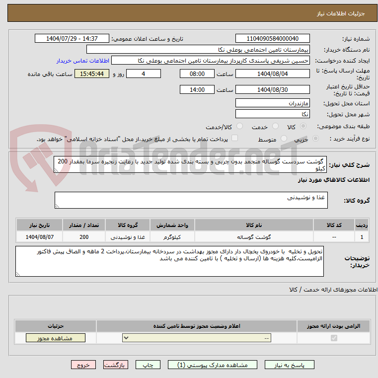This screenshot has width=378, height=378.
Task: Click the اطلاعات مجوزهای ارائه خدمت / کالا heading
Action: click(x=333, y=290)
